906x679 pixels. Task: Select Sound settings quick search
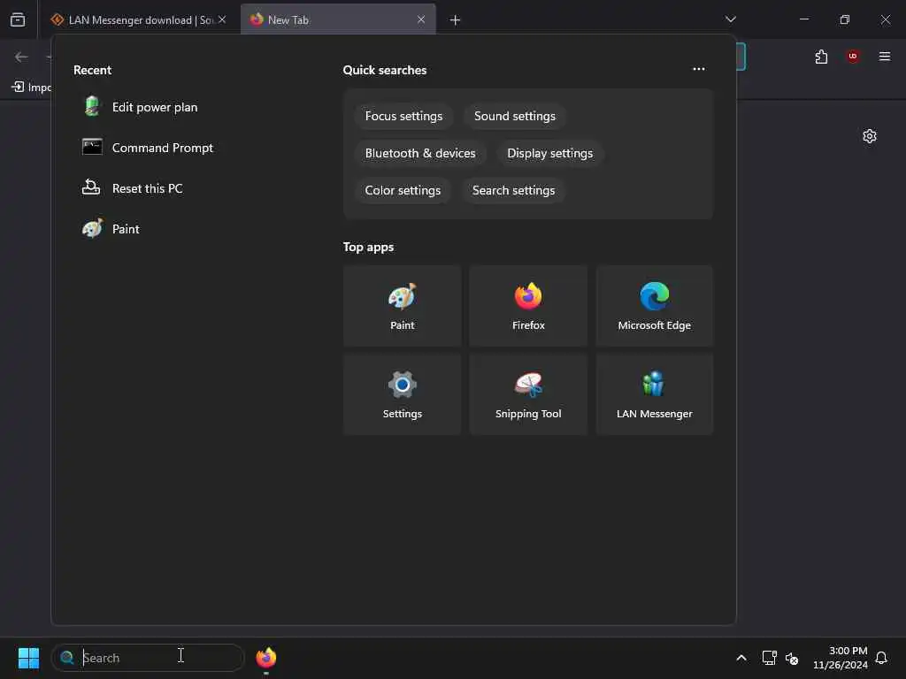(514, 116)
